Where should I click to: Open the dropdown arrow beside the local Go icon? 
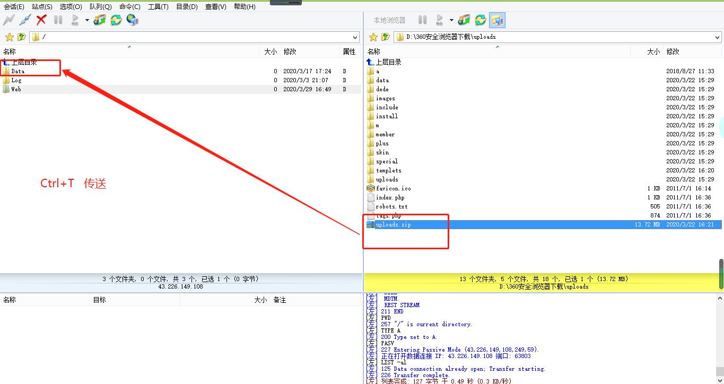(451, 20)
